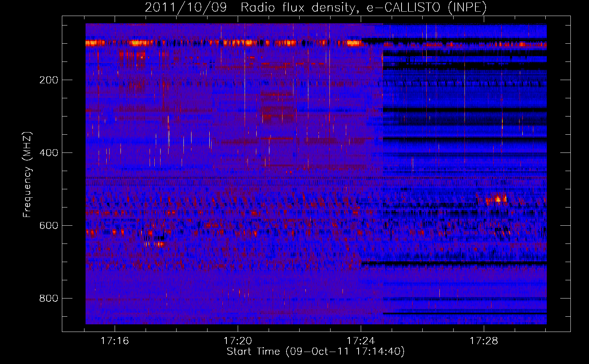Viewport: 589px width, 364px height.
Task: Click the "200" frequency tick label
Action: coord(49,80)
